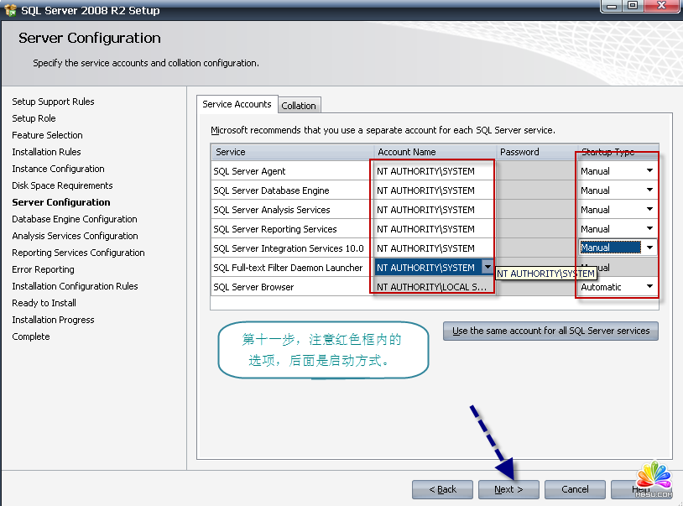Open Startup Type dropdown for SQL Server Browser
This screenshot has height=506, width=683.
pos(649,286)
